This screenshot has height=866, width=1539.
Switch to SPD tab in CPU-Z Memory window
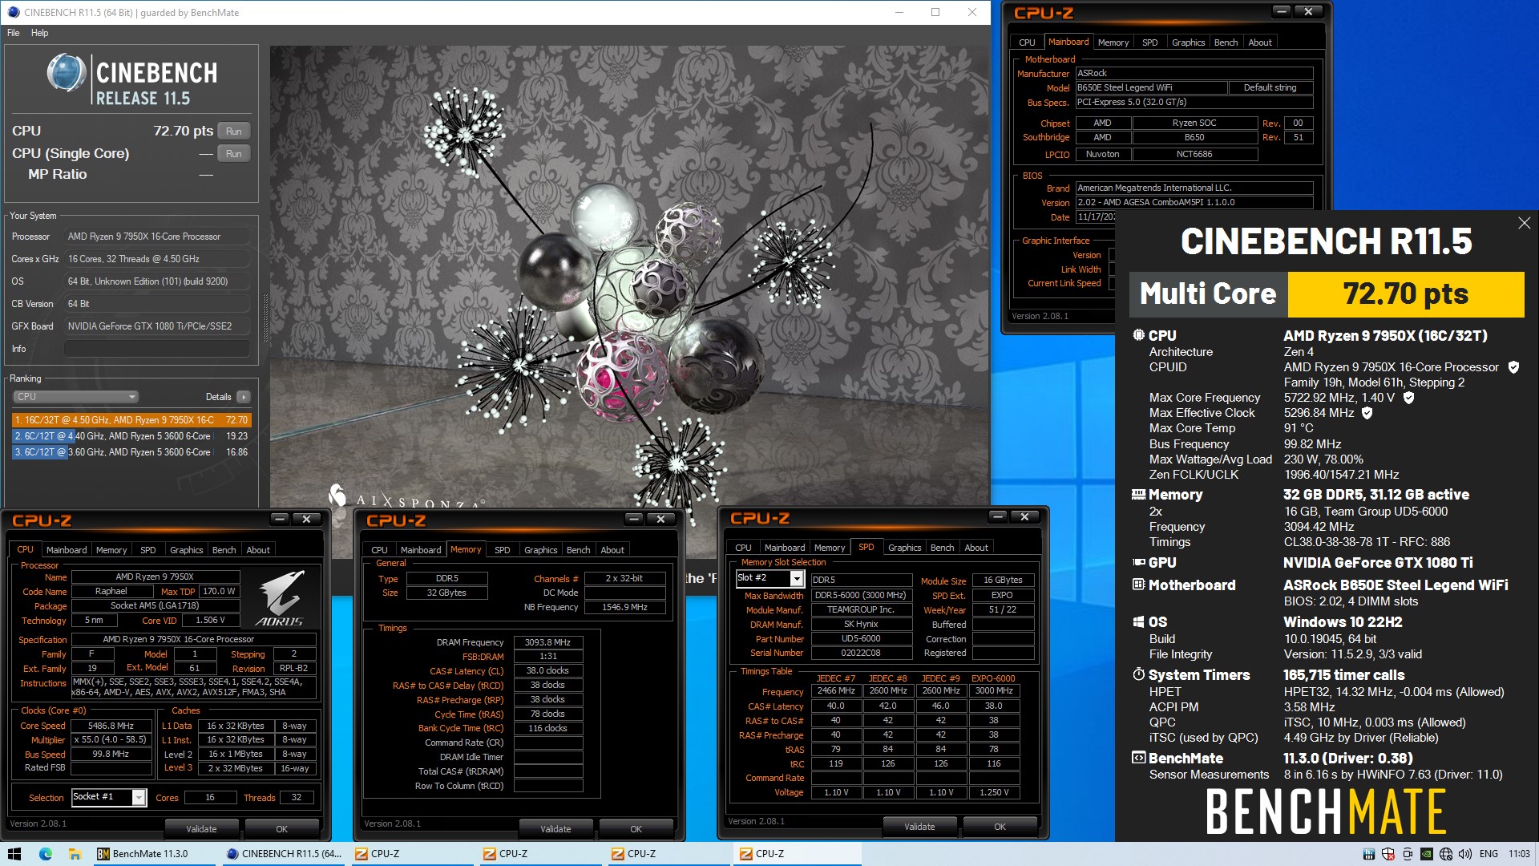pos(502,550)
